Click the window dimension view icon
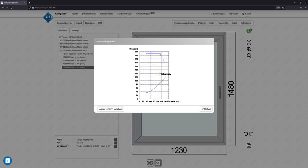 [159, 162]
